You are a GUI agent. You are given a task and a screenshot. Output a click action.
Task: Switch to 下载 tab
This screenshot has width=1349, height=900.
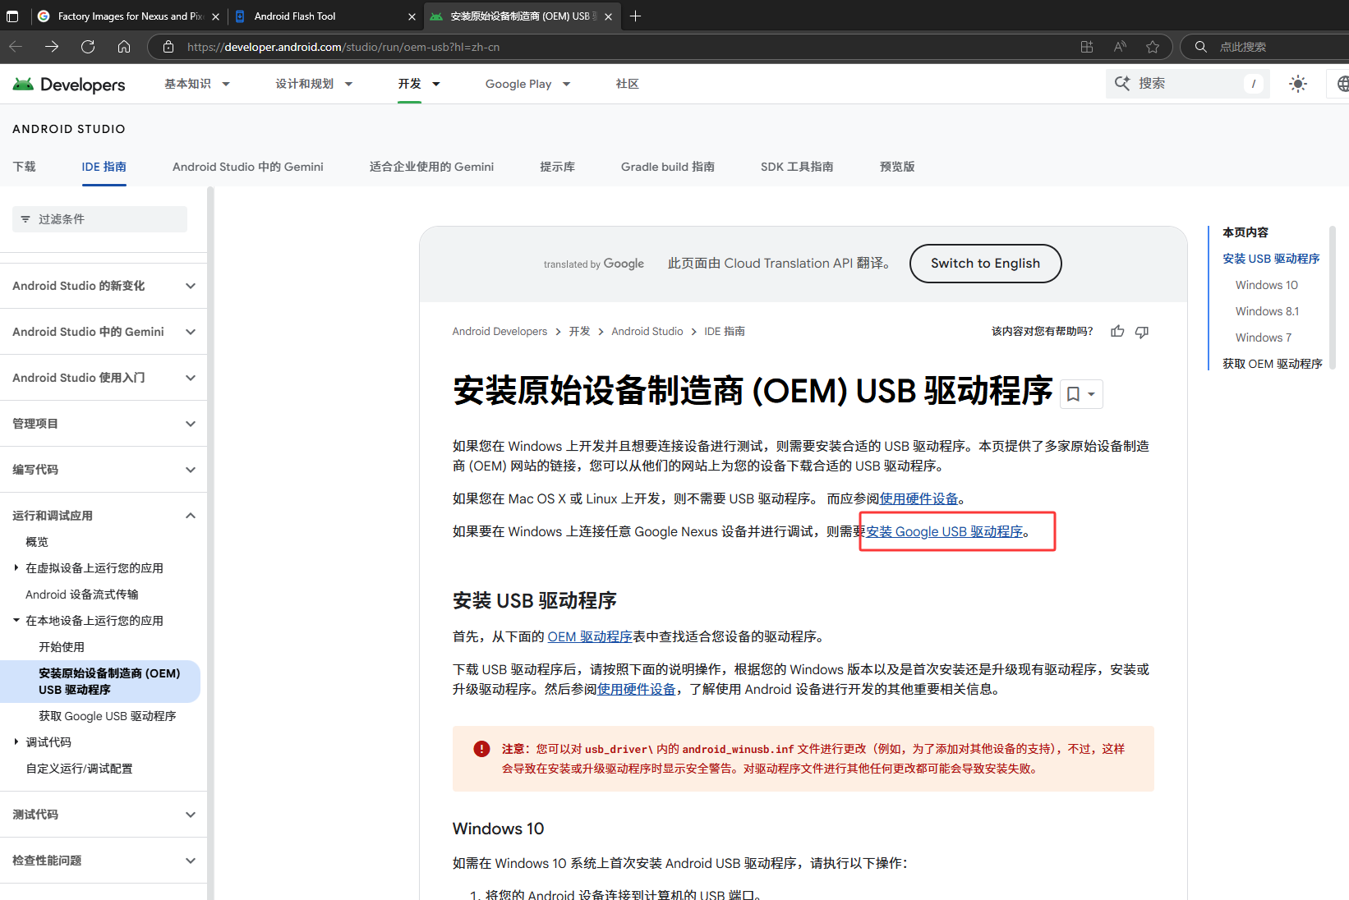[24, 167]
